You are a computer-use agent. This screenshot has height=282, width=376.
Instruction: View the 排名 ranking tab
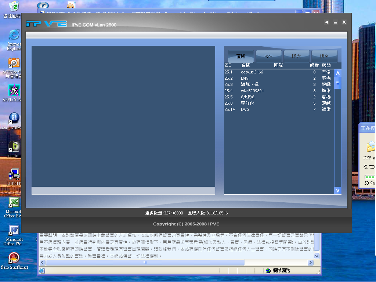[324, 57]
